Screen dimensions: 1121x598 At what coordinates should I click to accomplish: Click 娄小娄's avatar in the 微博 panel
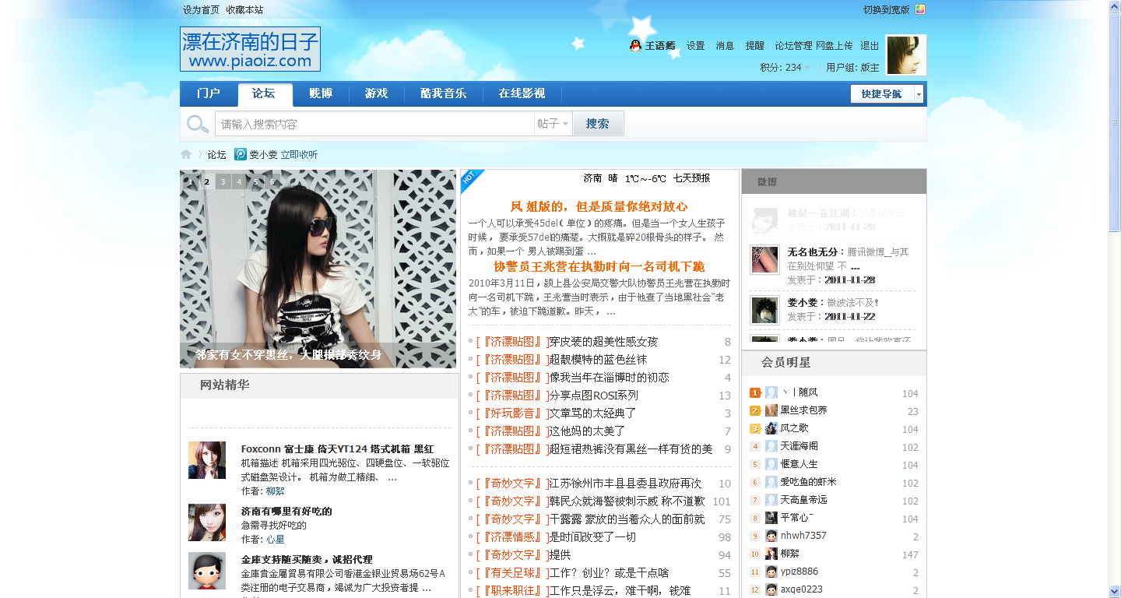[764, 310]
